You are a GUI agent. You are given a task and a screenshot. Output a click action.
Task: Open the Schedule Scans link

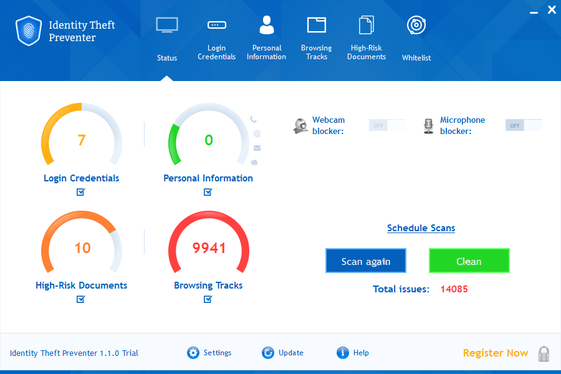421,228
